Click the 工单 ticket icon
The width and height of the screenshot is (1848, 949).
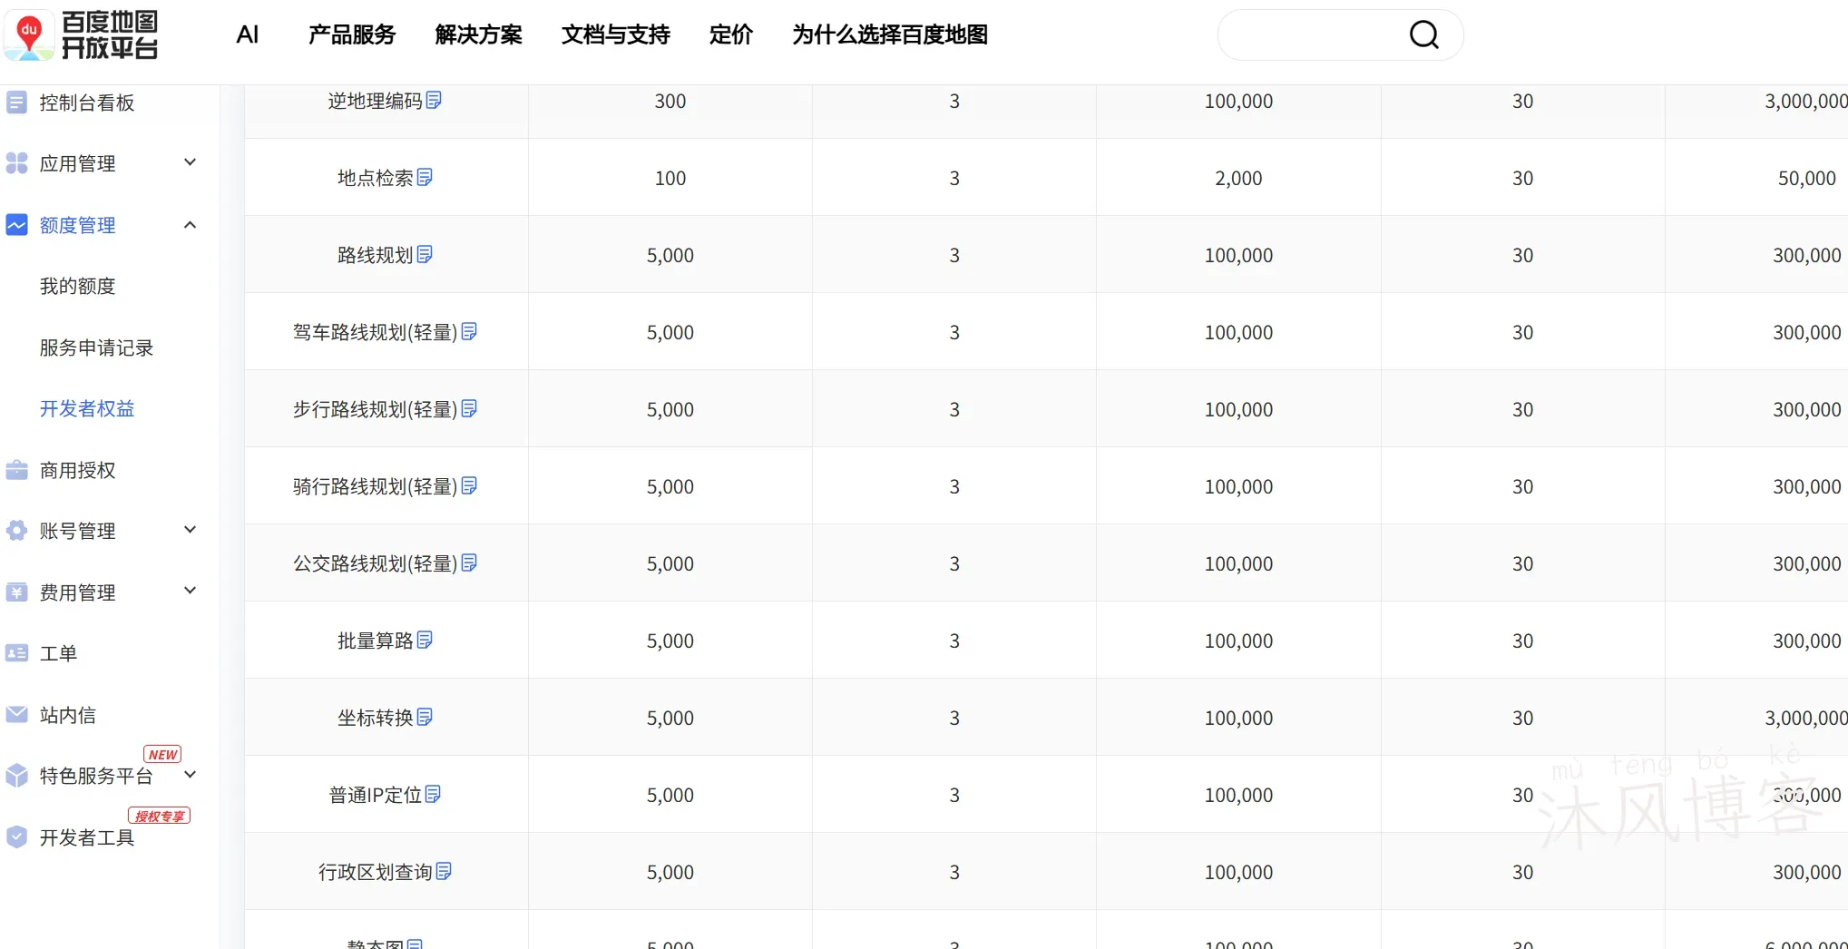click(x=16, y=653)
